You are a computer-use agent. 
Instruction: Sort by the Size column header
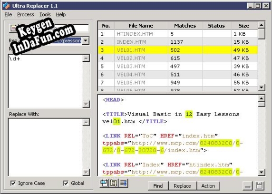point(244,26)
